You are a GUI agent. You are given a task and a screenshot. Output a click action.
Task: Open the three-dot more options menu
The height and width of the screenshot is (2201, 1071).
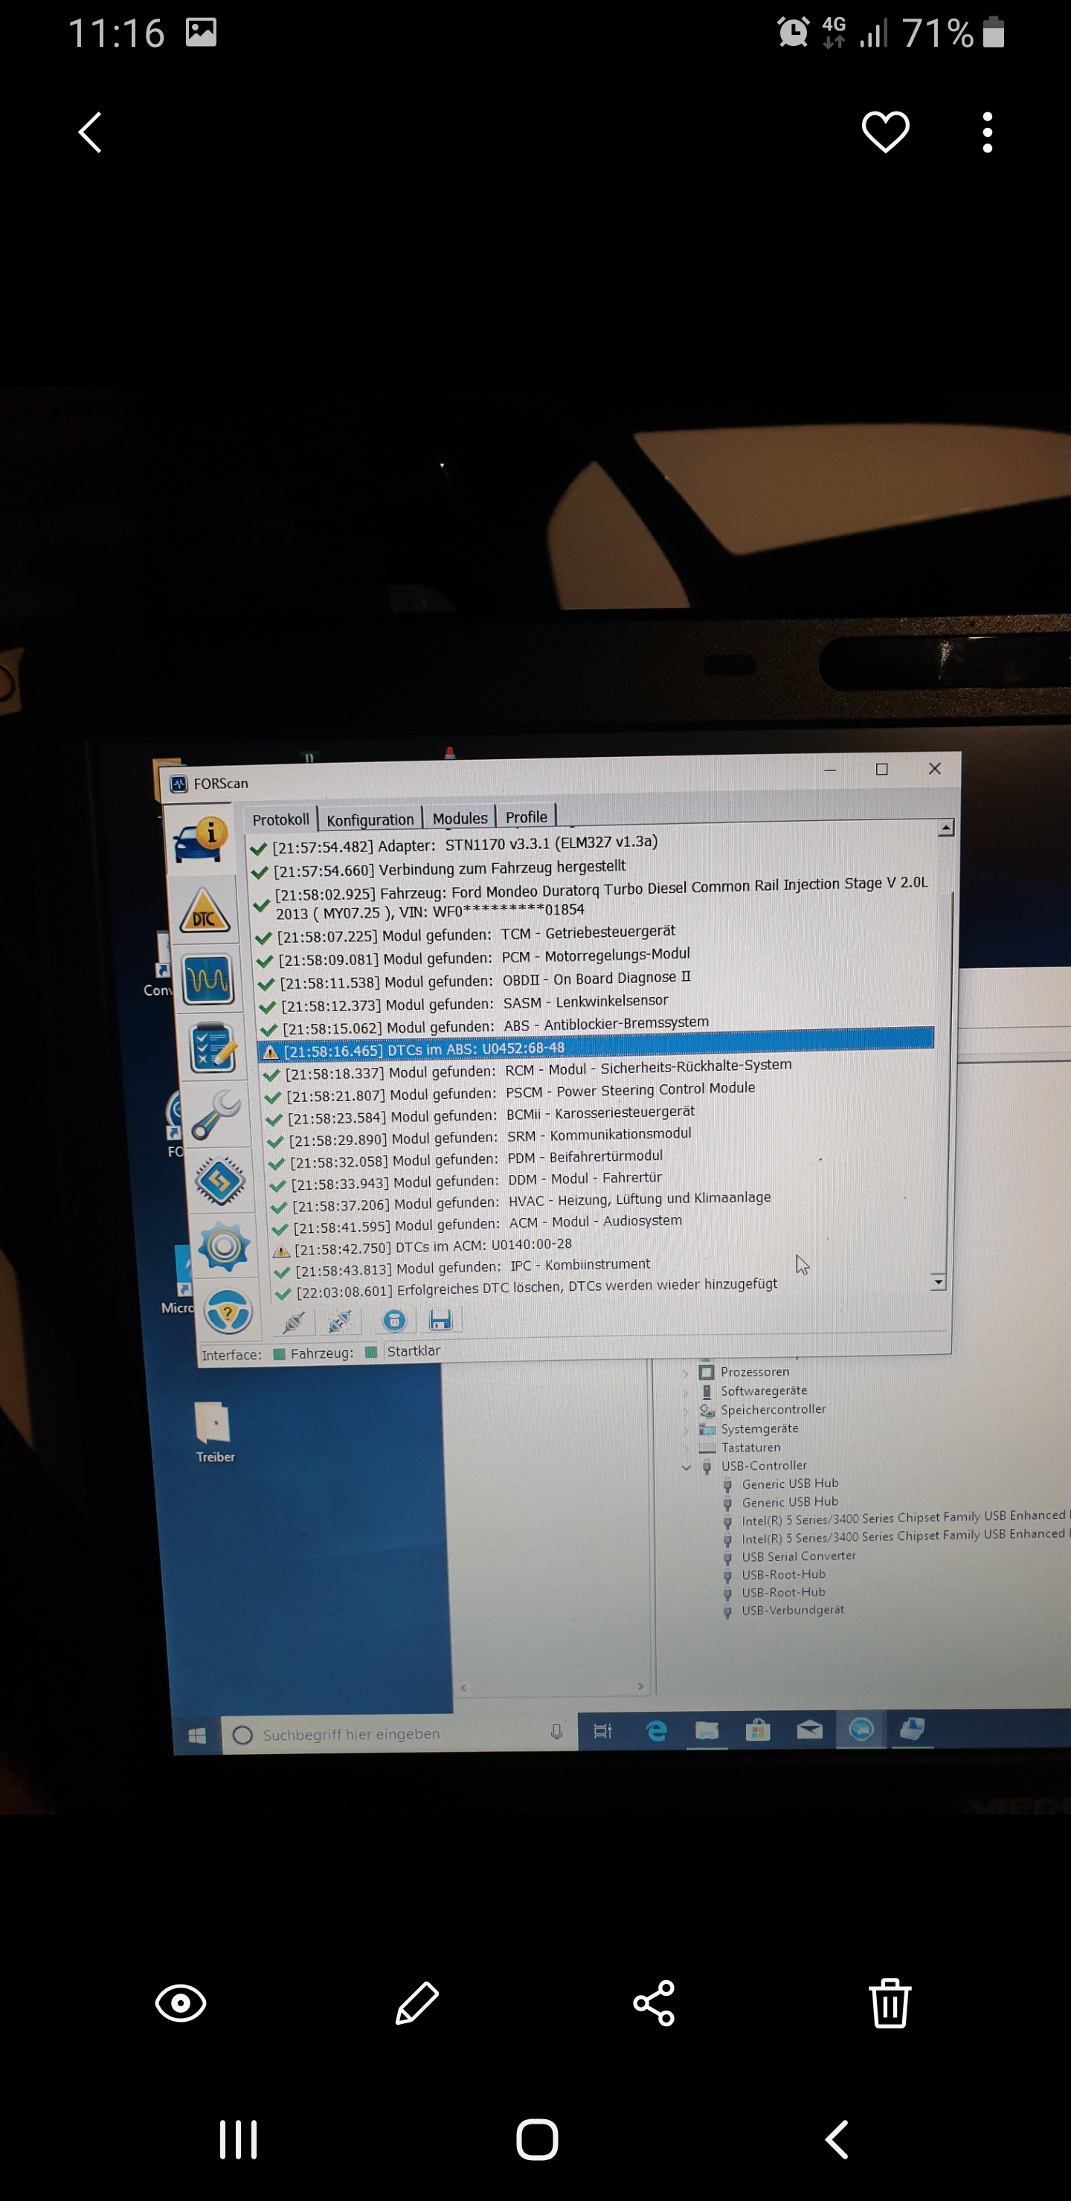pyautogui.click(x=987, y=132)
